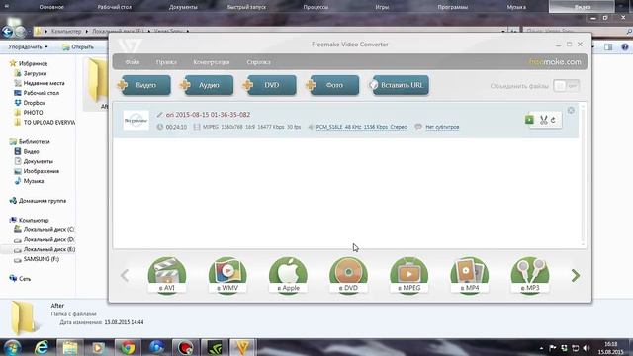This screenshot has width=633, height=356.
Task: Click the Вставить URL button
Action: (x=400, y=85)
